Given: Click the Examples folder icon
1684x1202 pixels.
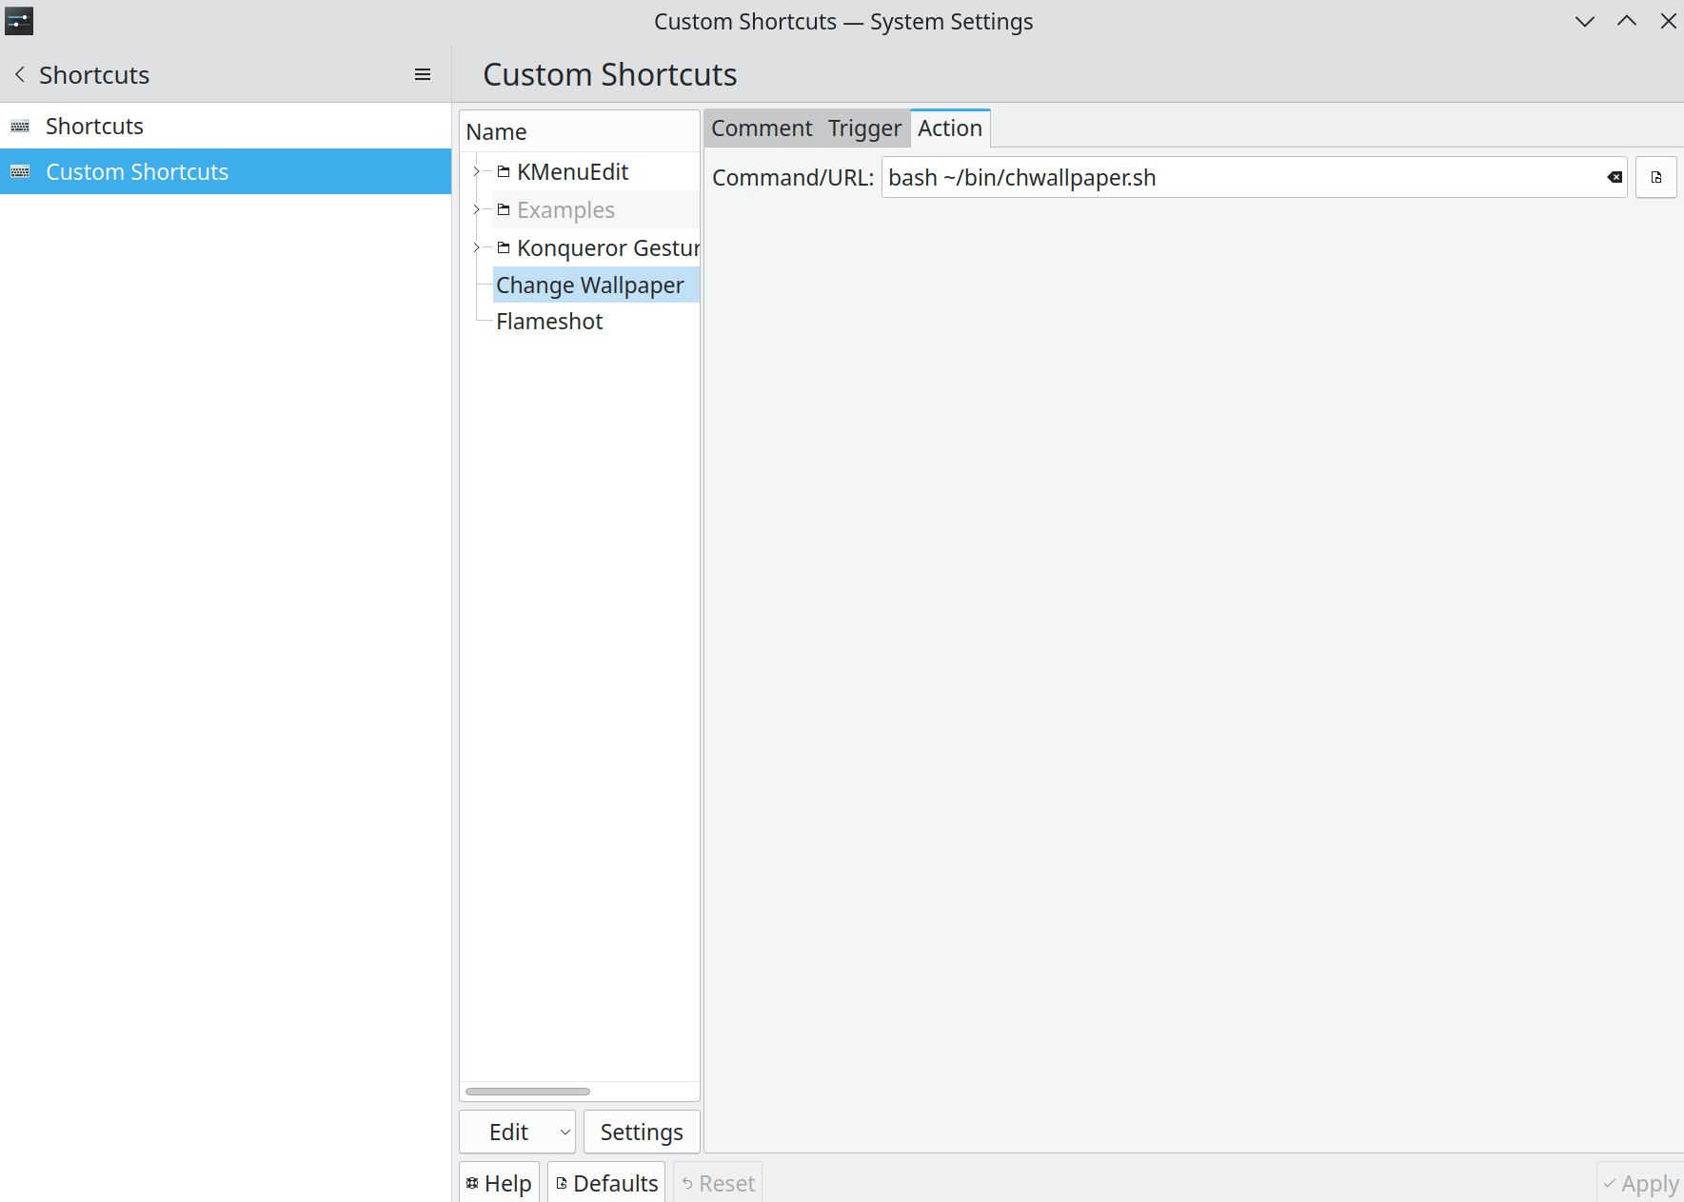Looking at the screenshot, I should point(504,210).
